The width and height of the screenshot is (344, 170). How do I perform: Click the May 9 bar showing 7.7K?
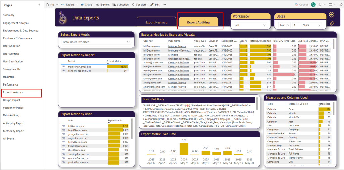pos(183,148)
